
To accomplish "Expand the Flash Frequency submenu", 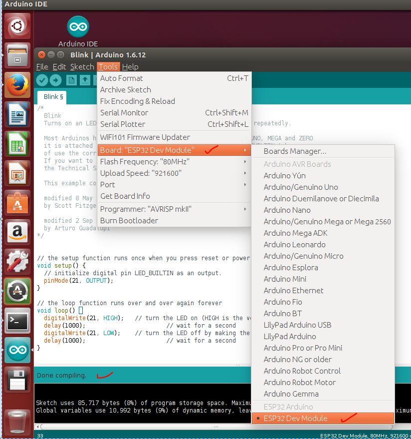I will (x=150, y=161).
